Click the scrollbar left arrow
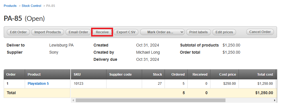The height and width of the screenshot is (111, 283). click(73, 100)
